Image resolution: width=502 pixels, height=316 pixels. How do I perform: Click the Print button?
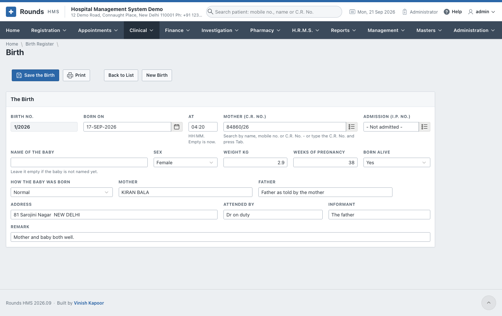[76, 75]
